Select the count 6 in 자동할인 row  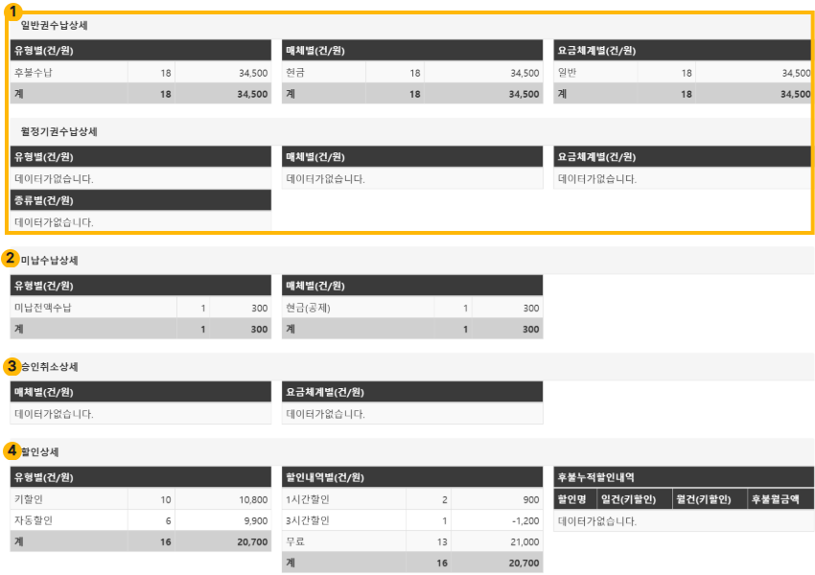169,520
